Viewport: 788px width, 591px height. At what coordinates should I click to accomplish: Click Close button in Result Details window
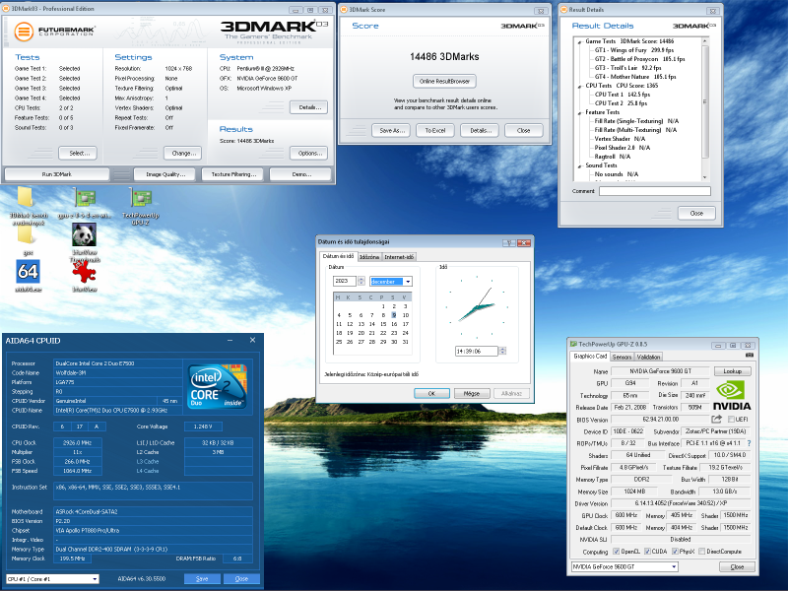[696, 213]
